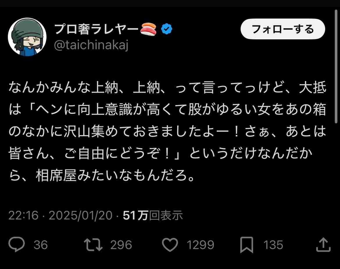Open the reply speech bubble icon

(17, 244)
